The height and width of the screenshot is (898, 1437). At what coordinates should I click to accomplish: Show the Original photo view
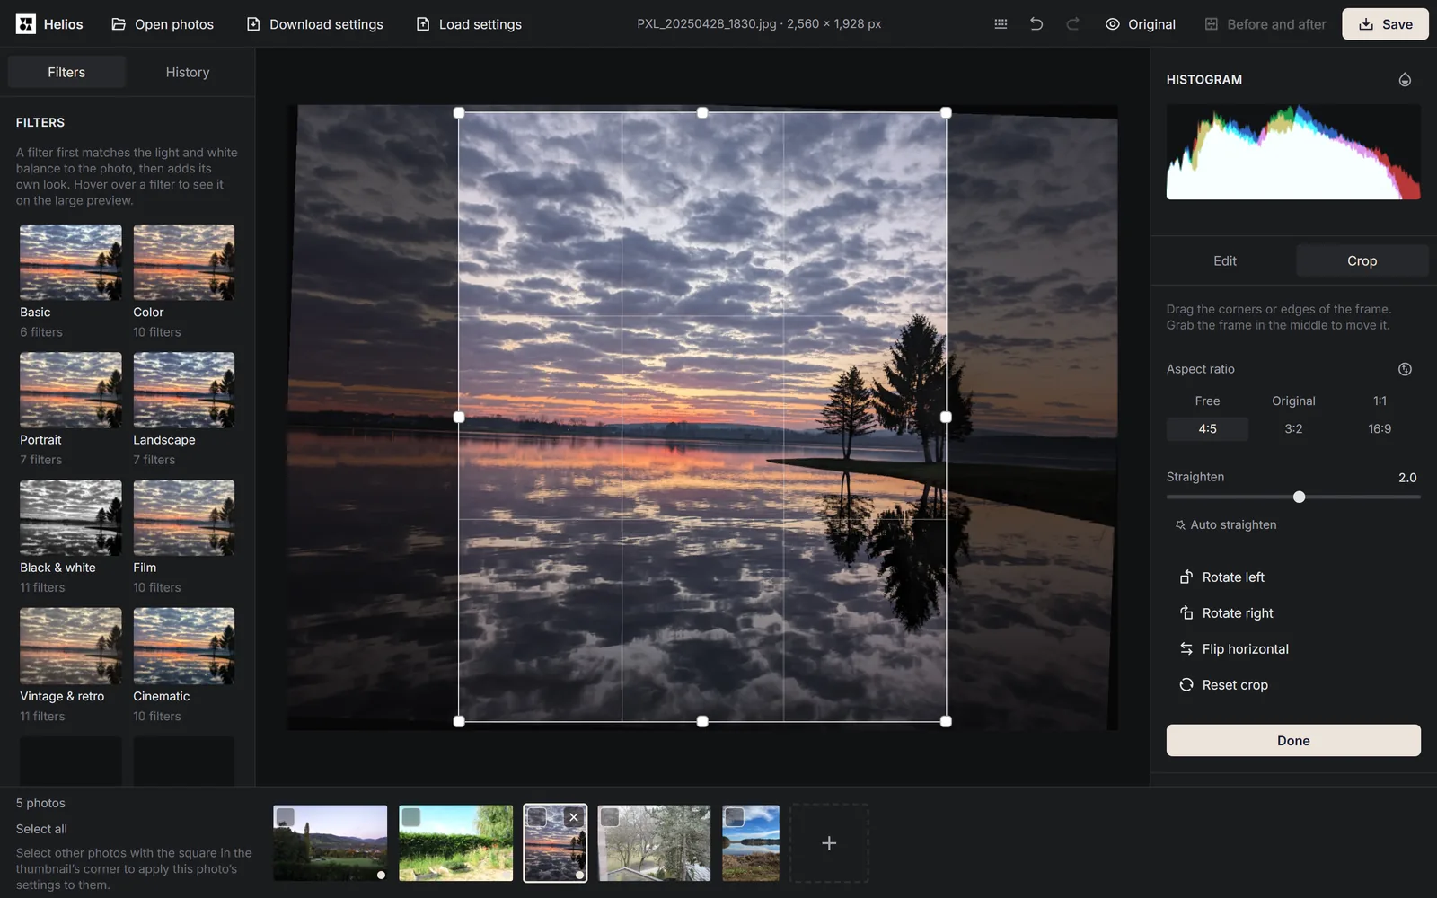[x=1141, y=24]
